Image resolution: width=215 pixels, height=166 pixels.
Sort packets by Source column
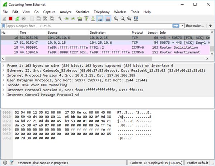[x=68, y=33]
